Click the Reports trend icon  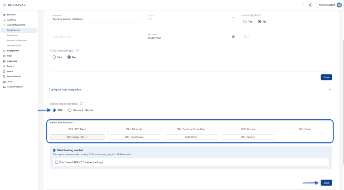click(x=4, y=66)
